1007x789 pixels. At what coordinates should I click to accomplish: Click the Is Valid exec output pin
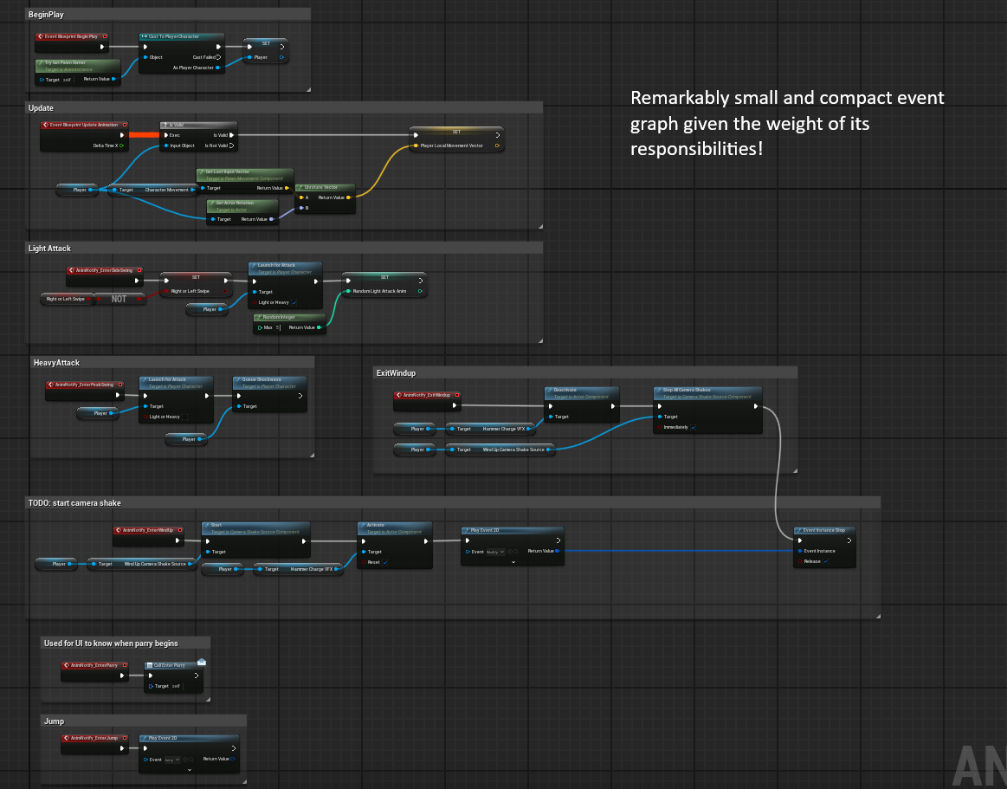(232, 136)
